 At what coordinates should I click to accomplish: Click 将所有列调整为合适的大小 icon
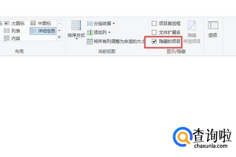[x=90, y=41]
